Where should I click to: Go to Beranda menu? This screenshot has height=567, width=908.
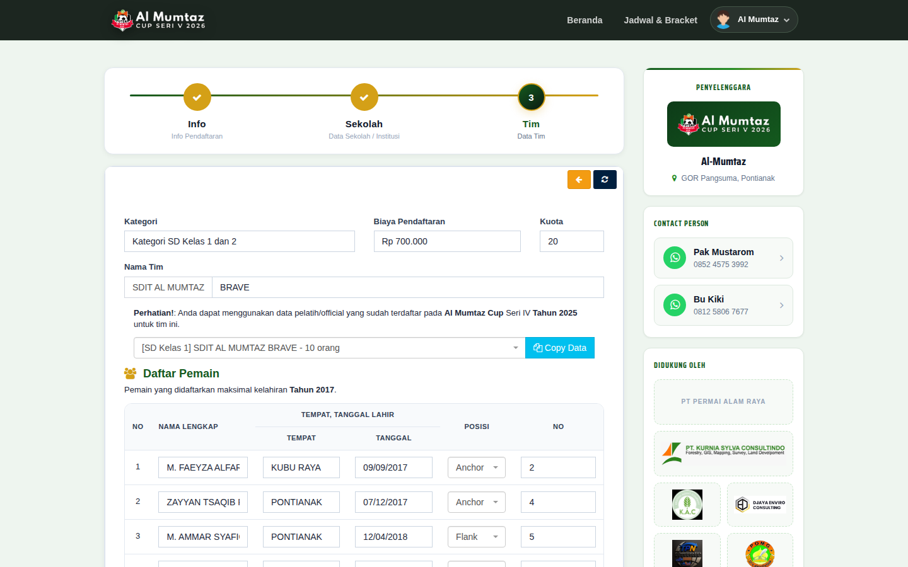click(x=585, y=20)
